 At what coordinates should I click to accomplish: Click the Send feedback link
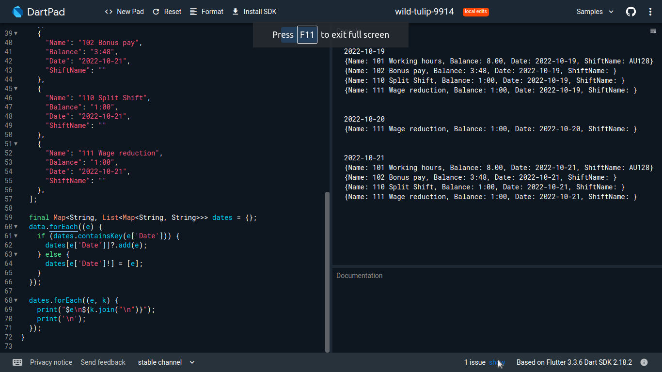[103, 362]
